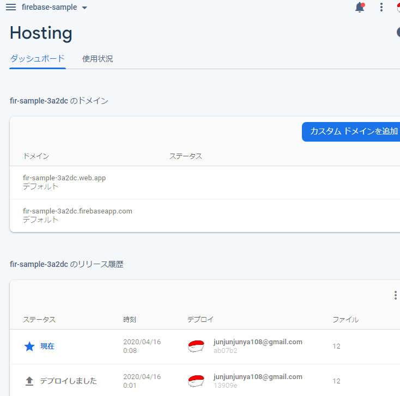This screenshot has height=396, width=400.
Task: Open the hamburger navigation menu
Action: 11,7
